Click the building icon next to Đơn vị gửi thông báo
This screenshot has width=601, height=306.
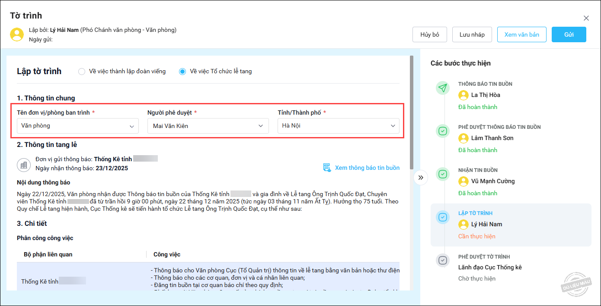point(23,164)
